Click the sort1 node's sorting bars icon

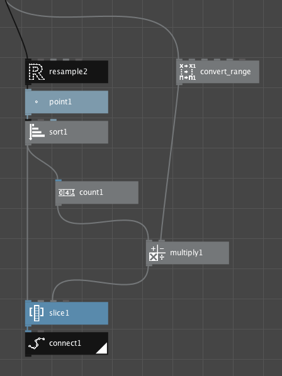(37, 132)
